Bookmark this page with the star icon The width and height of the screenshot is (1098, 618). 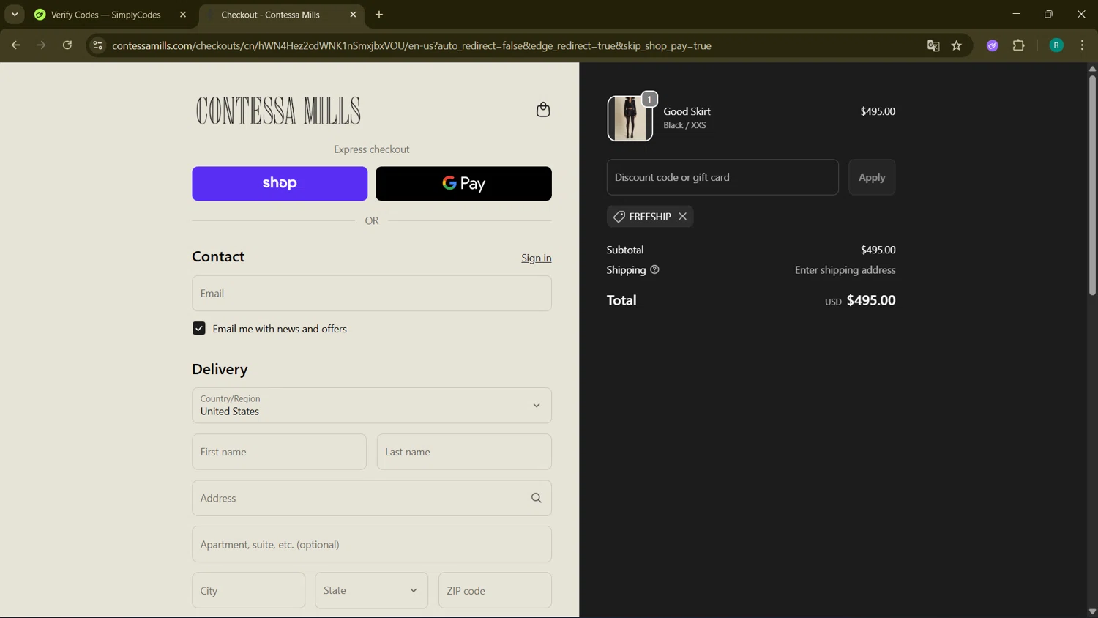(957, 45)
